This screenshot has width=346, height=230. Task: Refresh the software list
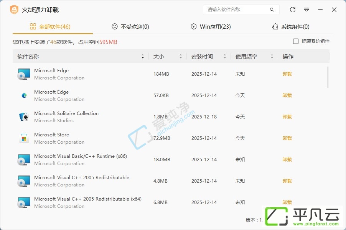[x=293, y=10]
